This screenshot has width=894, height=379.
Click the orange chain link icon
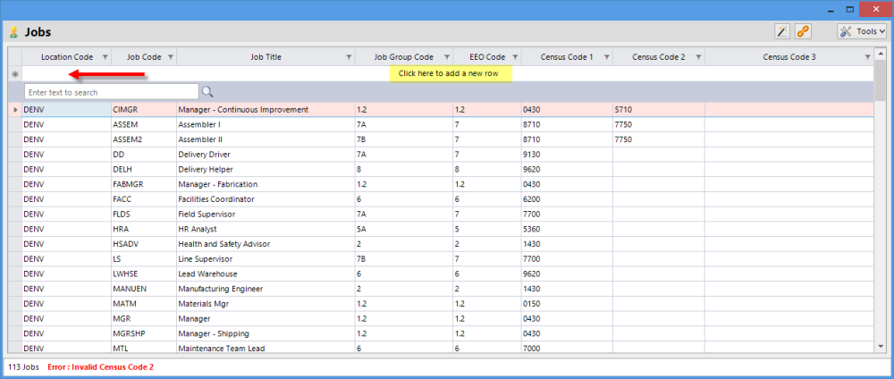(x=804, y=31)
